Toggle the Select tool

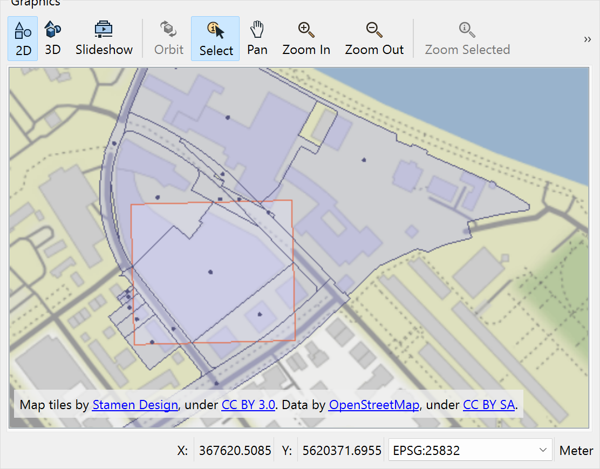click(x=215, y=38)
